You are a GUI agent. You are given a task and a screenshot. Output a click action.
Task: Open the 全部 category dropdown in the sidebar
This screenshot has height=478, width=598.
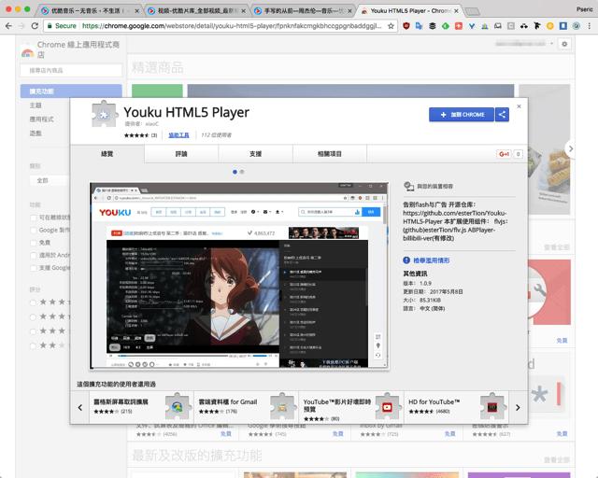point(49,180)
